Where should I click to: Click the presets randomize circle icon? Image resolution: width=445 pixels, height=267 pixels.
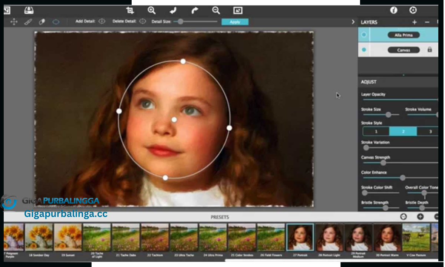pyautogui.click(x=403, y=217)
